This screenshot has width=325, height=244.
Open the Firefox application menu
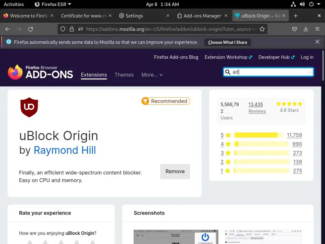point(317,29)
